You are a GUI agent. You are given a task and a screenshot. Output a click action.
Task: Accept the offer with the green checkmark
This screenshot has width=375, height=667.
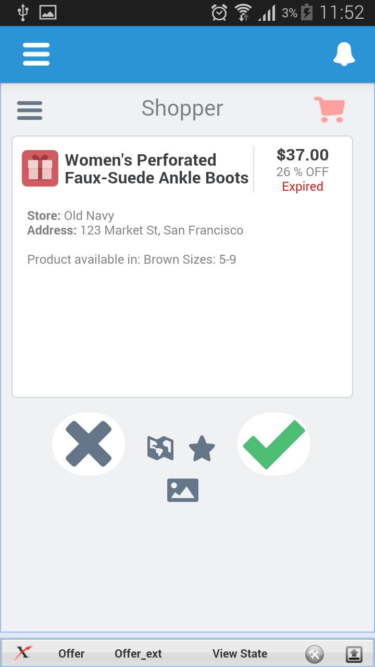pyautogui.click(x=274, y=444)
